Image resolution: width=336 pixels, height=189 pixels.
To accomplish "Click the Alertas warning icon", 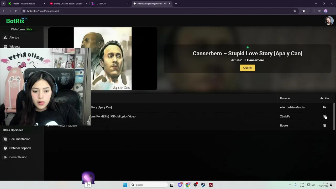I will point(5,38).
